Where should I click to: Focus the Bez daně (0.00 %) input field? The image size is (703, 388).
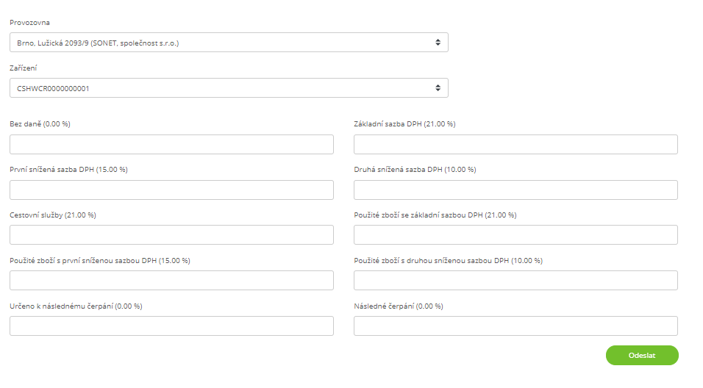[172, 145]
